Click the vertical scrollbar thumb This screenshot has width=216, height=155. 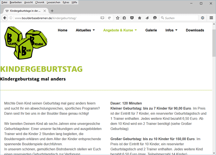(x=214, y=43)
